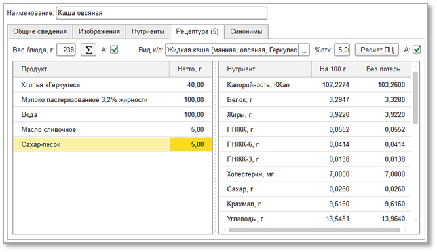This screenshot has width=437, height=252.
Task: Click the Вид к/о field Жидкая каша
Action: click(x=232, y=50)
